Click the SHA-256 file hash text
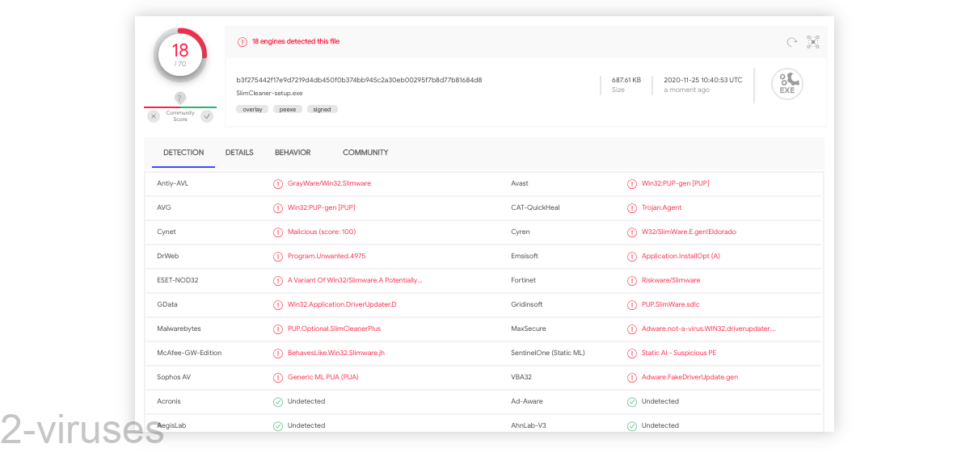 pyautogui.click(x=359, y=80)
